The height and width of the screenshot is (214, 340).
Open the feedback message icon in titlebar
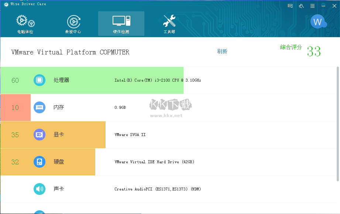pos(290,6)
